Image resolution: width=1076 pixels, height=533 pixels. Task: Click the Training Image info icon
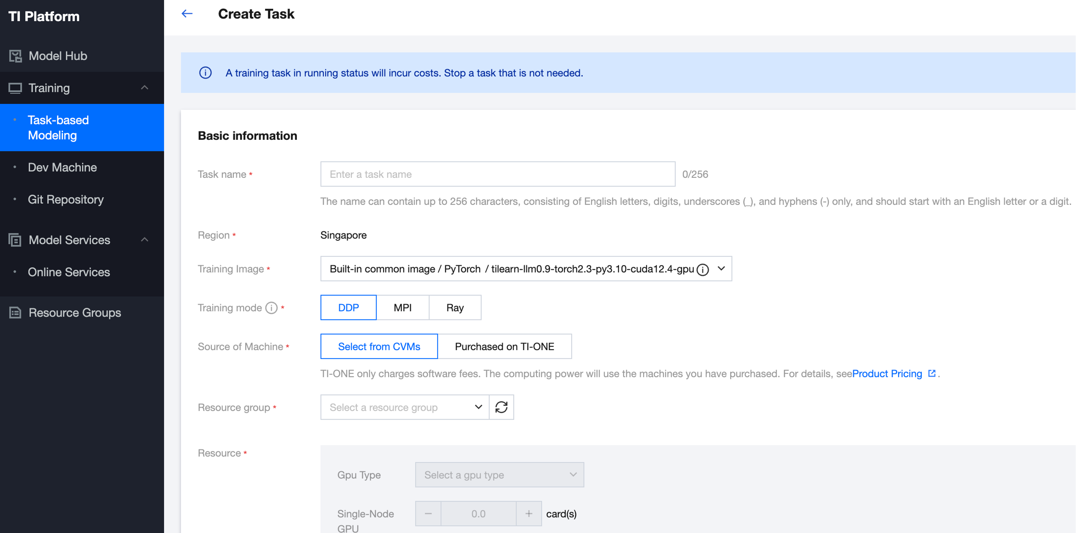click(702, 270)
